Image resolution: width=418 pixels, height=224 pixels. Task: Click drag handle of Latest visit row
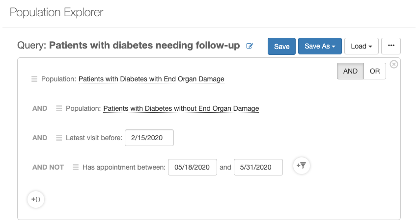point(59,138)
